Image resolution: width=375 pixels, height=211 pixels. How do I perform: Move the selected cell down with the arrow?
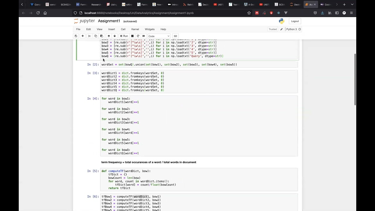[115, 36]
